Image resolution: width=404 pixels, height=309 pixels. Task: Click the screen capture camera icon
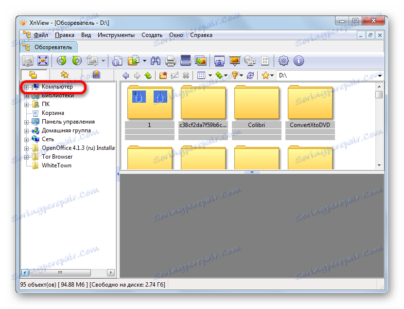[x=219, y=61]
